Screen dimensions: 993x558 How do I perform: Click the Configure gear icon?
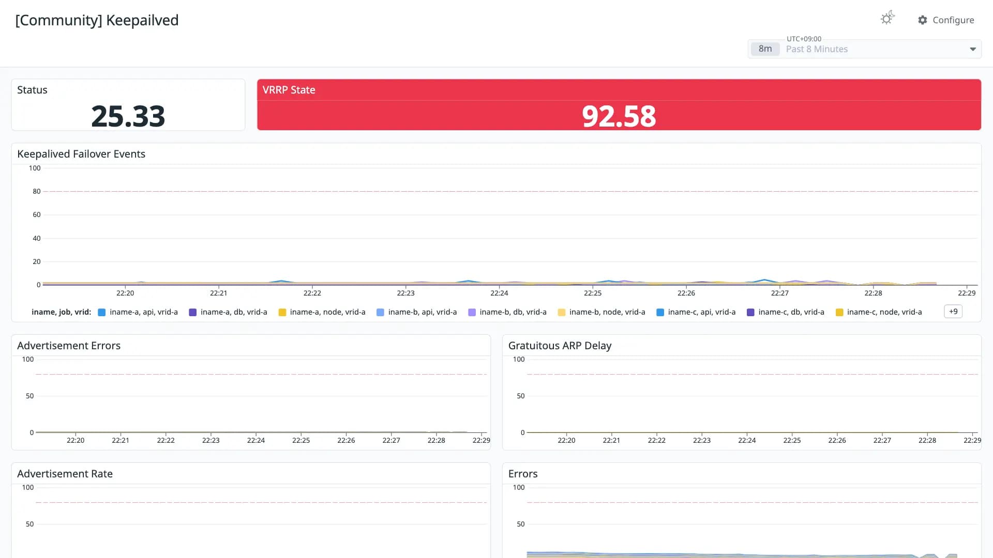coord(923,20)
